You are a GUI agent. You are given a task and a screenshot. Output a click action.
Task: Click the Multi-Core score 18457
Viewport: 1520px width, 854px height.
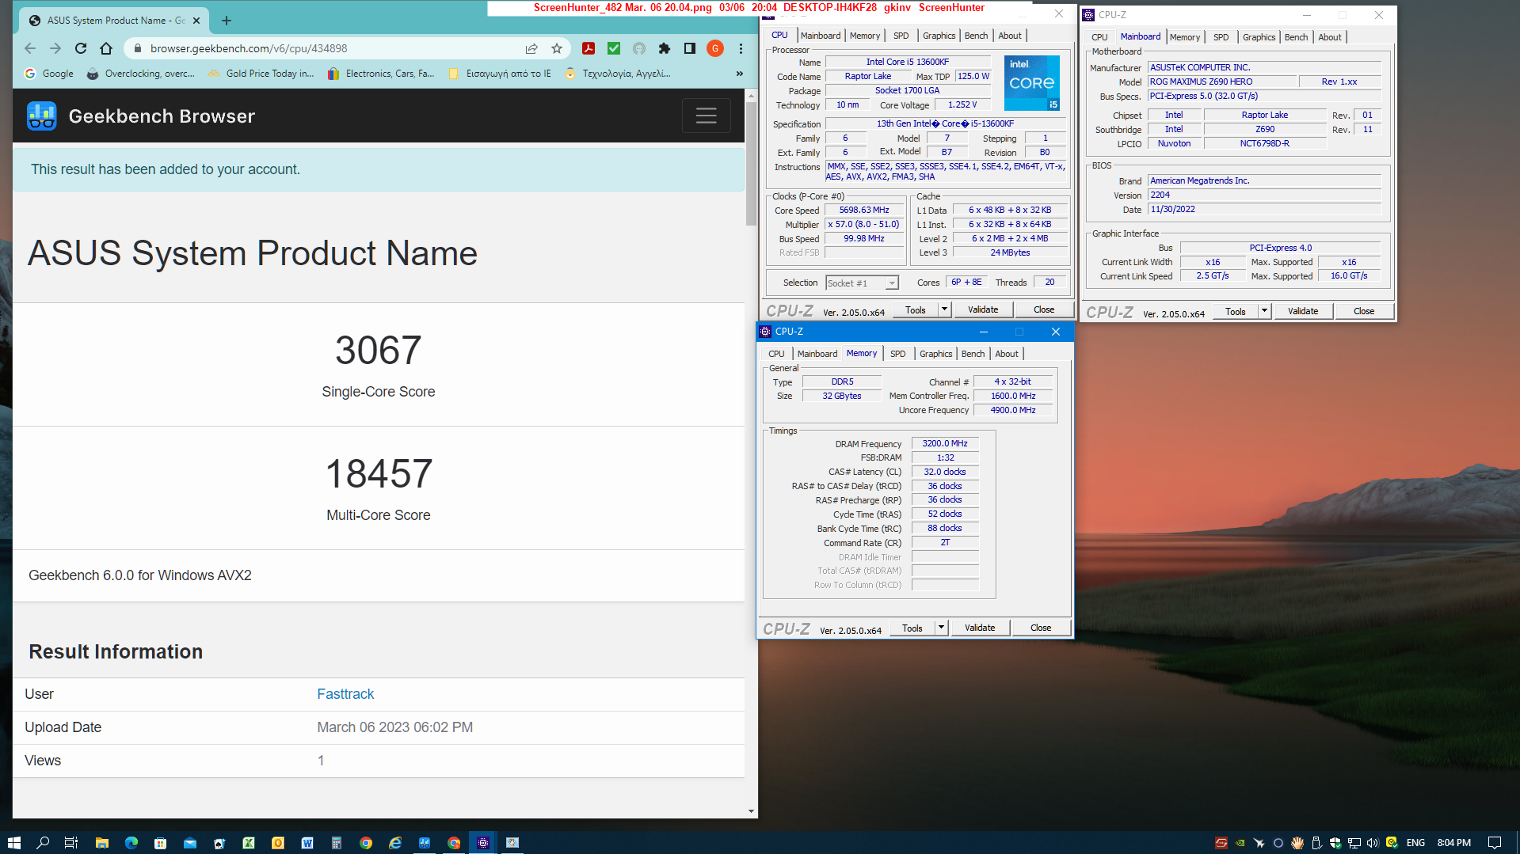[379, 474]
